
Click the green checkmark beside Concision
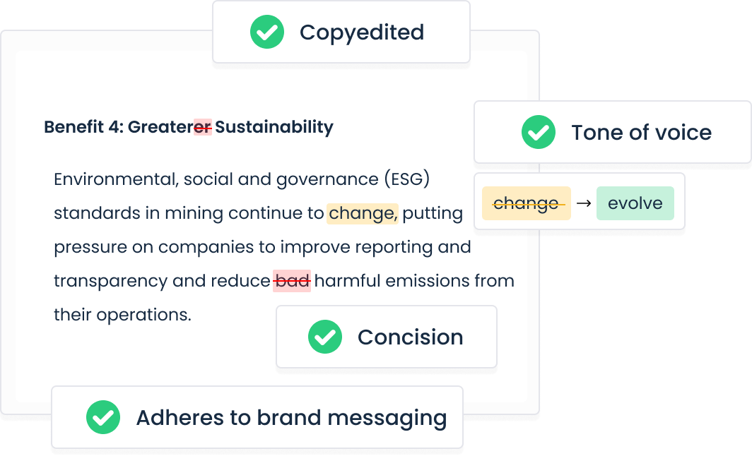click(325, 337)
